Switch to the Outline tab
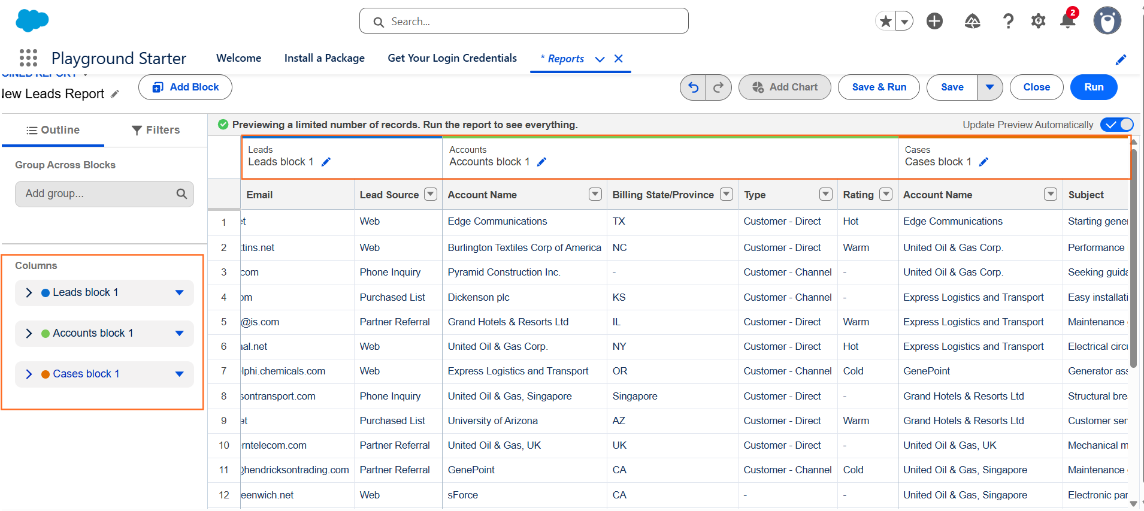The height and width of the screenshot is (511, 1144). point(53,130)
